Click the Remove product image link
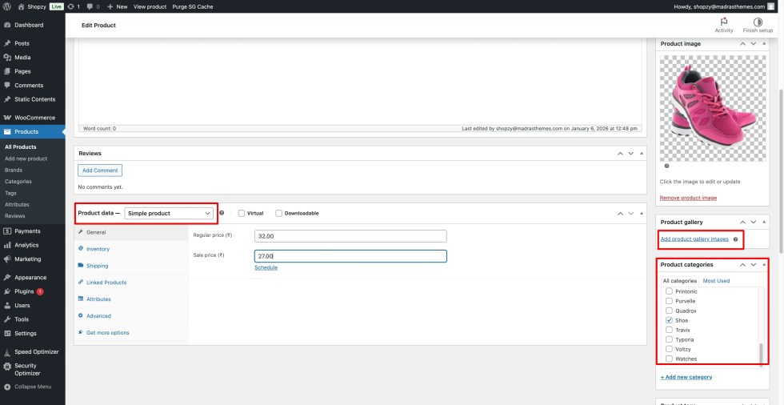784x405 pixels. coord(688,198)
